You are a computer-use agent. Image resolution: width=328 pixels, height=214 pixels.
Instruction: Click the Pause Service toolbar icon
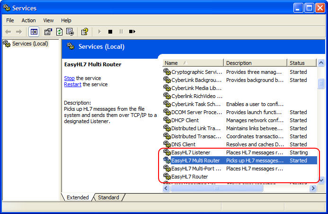(121, 32)
